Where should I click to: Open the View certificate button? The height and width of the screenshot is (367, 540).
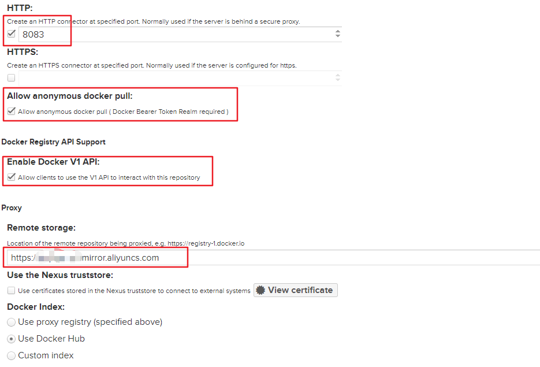[x=296, y=290]
